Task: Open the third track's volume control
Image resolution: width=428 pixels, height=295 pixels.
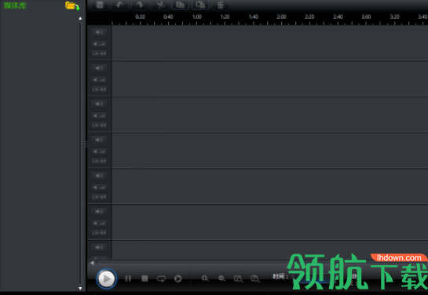Action: pos(99,115)
